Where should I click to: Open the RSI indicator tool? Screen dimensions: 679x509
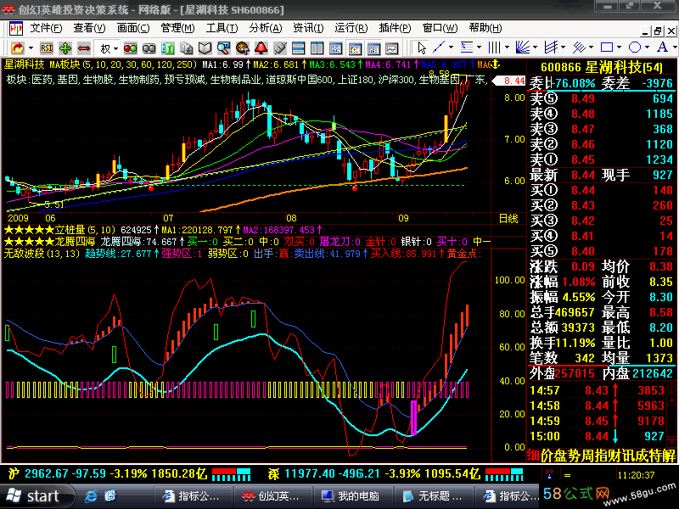47,48
